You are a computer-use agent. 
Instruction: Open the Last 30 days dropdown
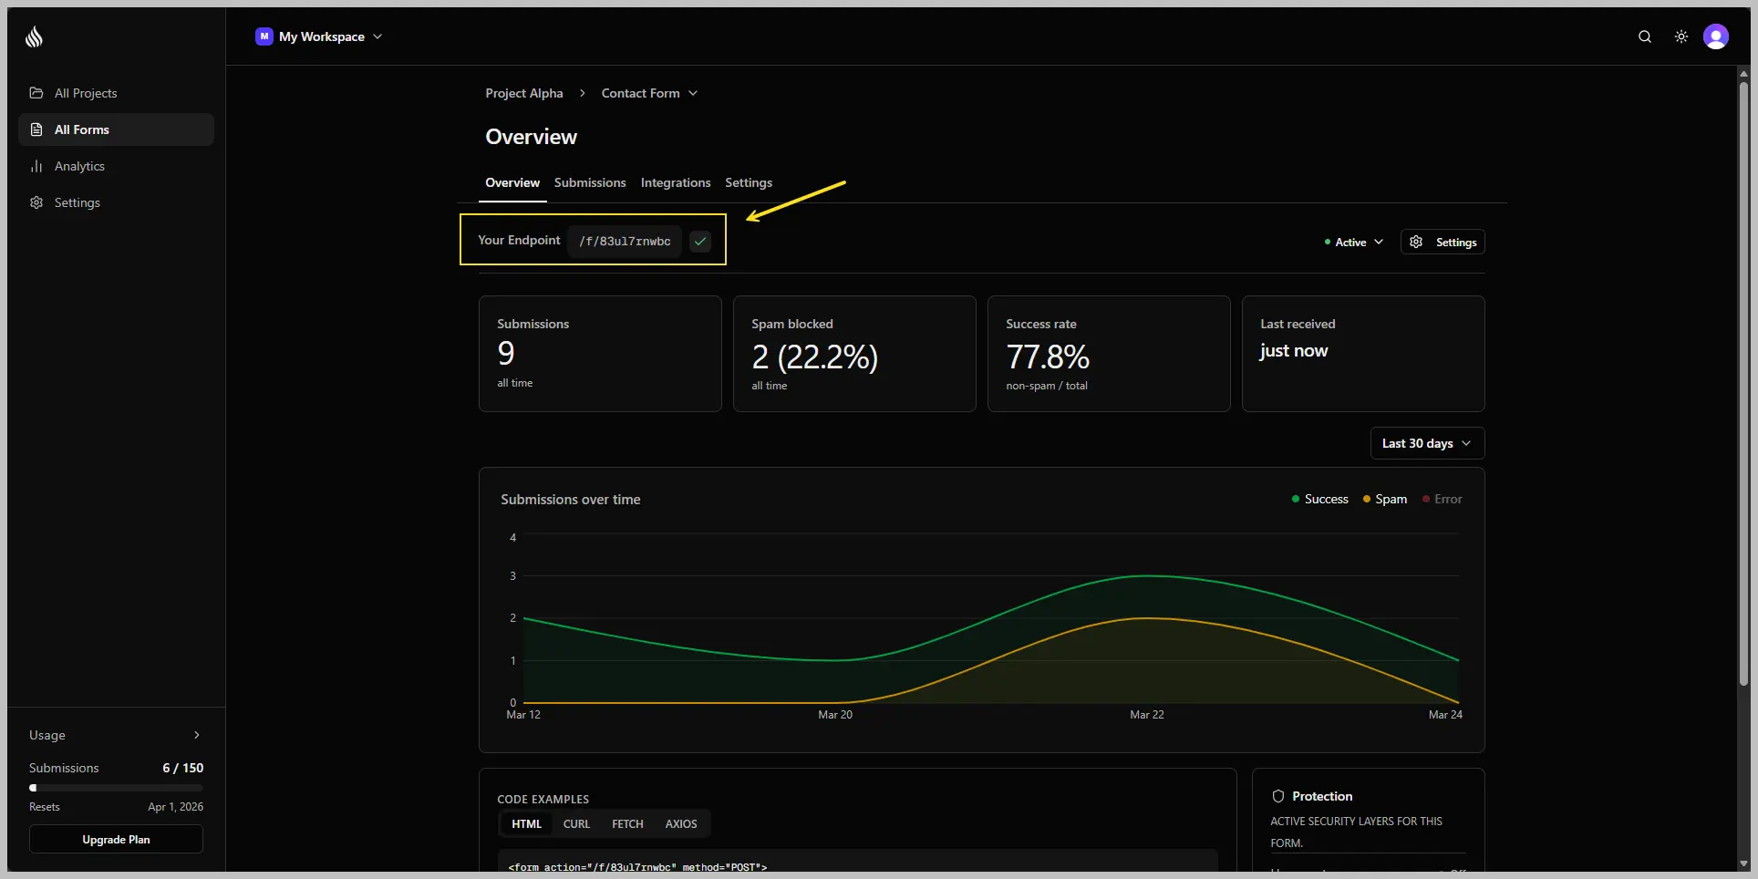(1425, 443)
